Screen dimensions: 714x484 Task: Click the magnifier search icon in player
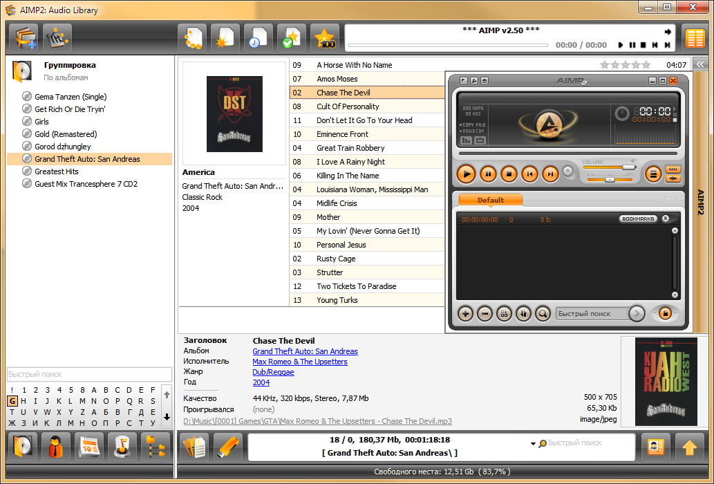pos(543,314)
